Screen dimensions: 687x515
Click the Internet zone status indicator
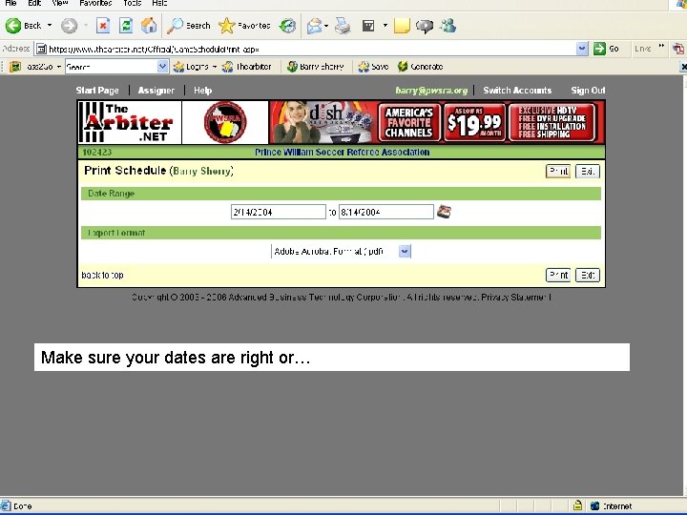point(612,505)
